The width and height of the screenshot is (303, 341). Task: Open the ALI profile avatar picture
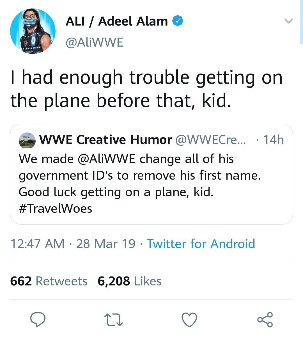[x=33, y=31]
